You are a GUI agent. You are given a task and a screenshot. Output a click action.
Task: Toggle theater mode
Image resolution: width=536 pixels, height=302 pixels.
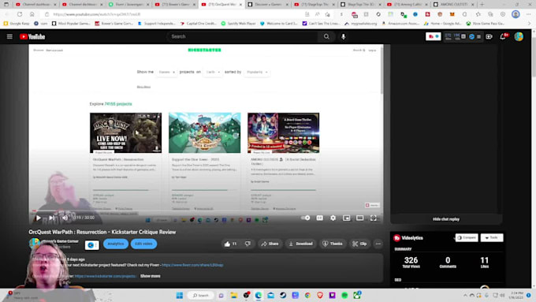(x=359, y=218)
